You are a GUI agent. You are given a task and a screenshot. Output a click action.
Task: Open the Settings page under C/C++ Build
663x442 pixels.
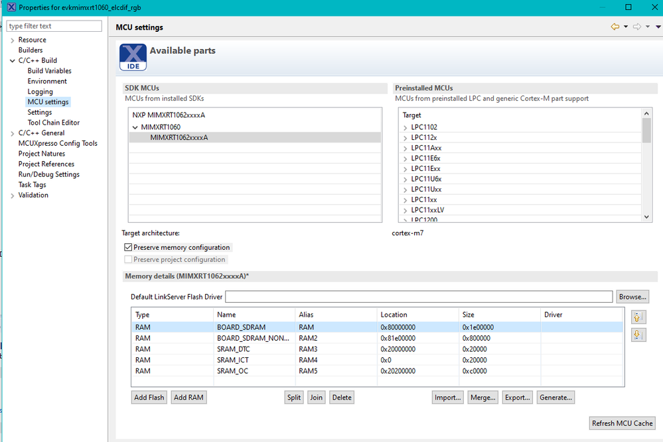[40, 112]
